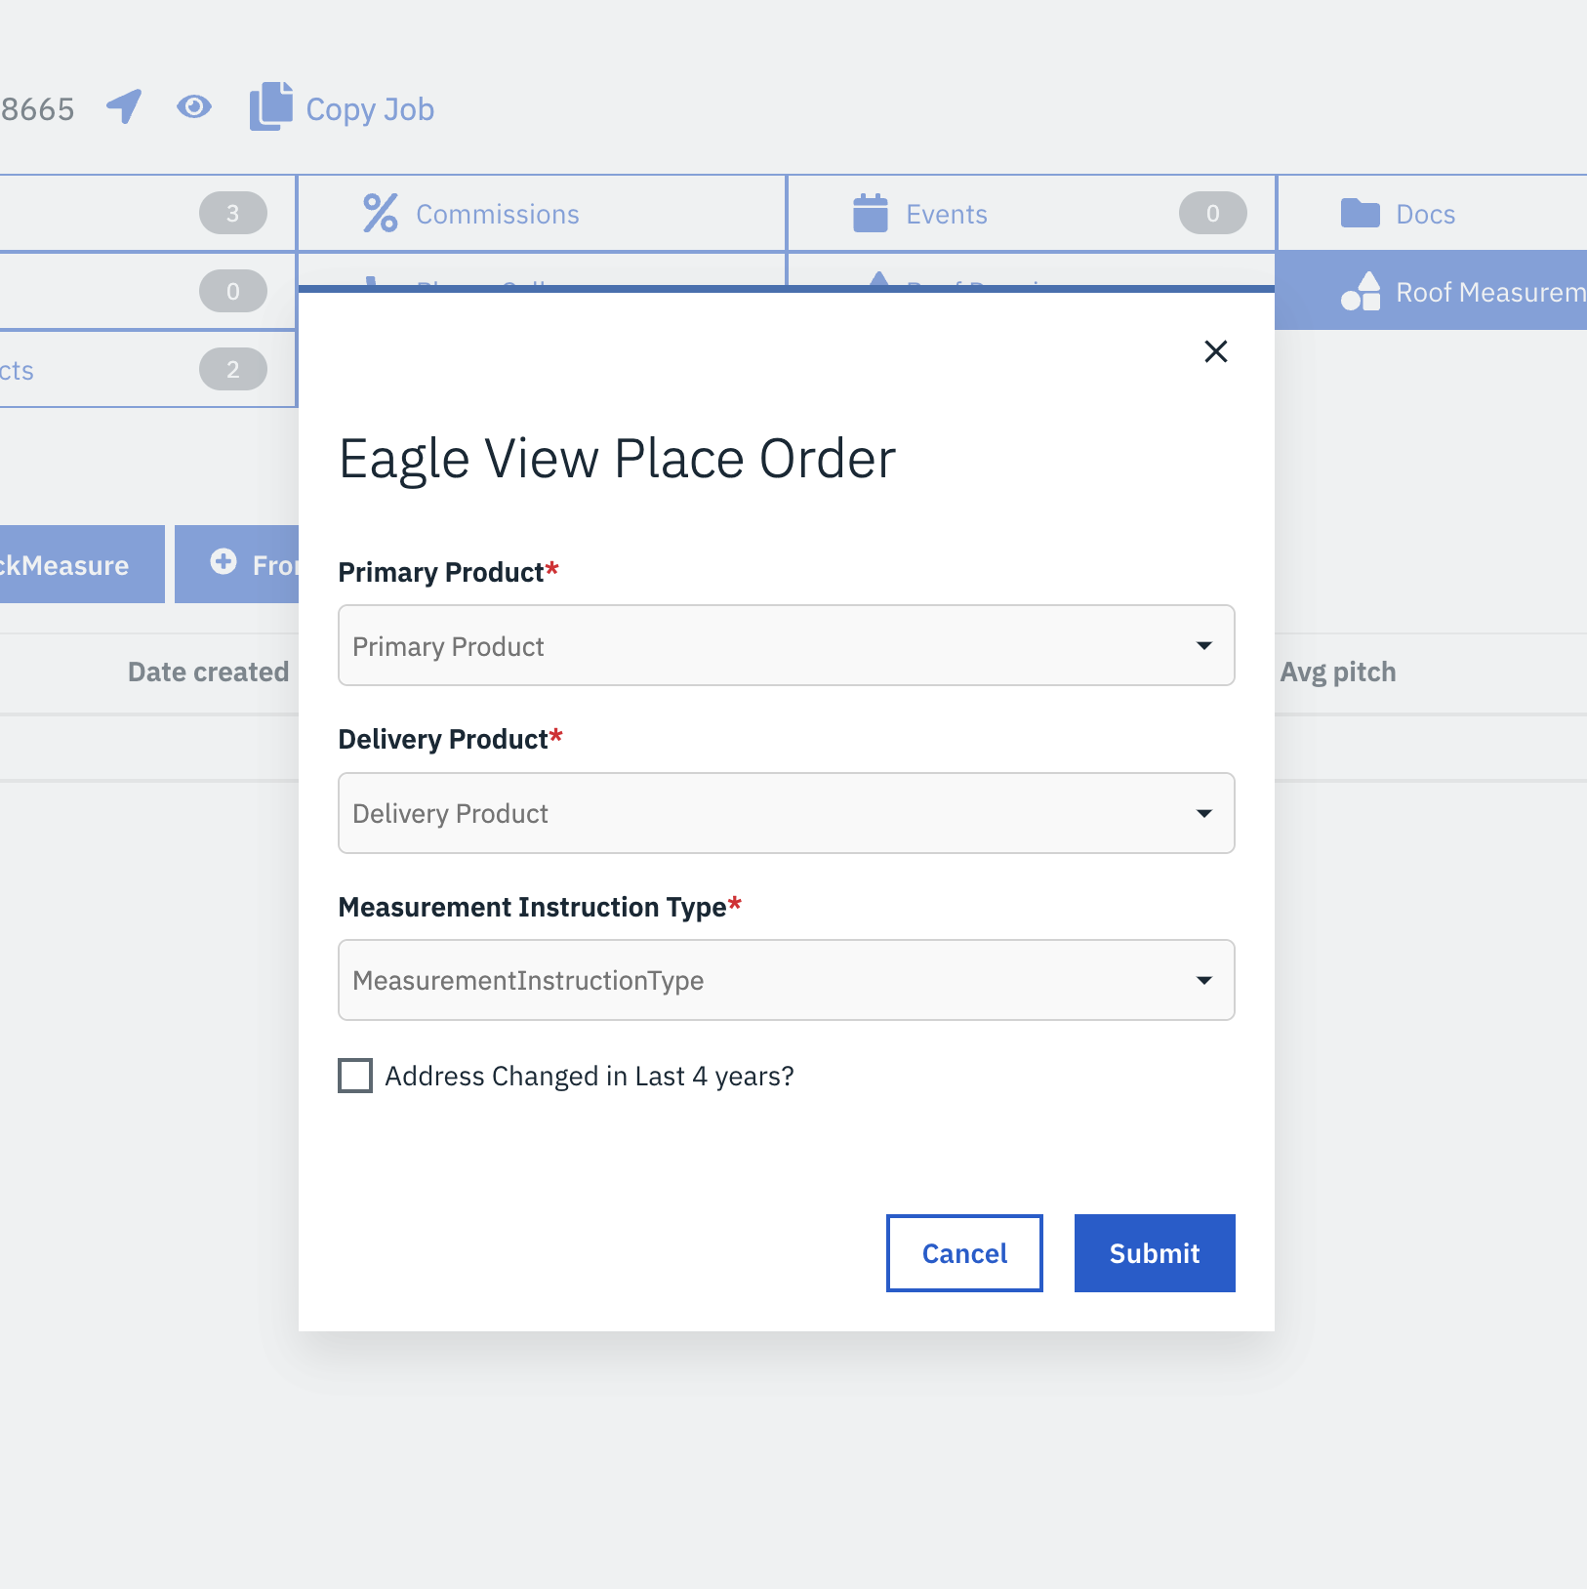Click the Commissions percent icon

click(x=380, y=213)
